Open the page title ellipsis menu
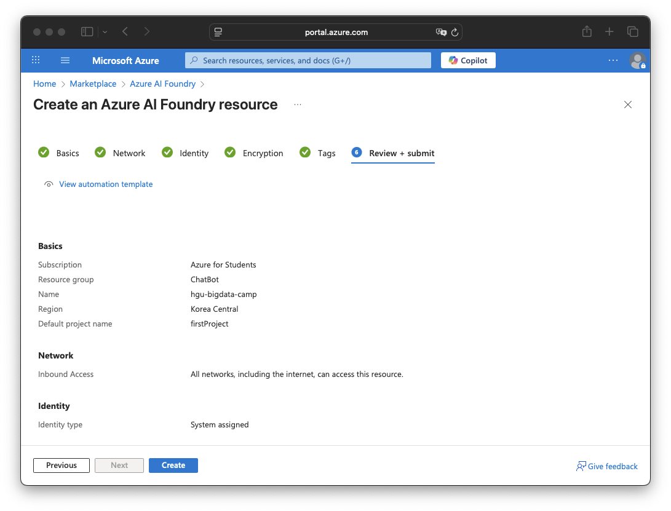 click(x=298, y=105)
